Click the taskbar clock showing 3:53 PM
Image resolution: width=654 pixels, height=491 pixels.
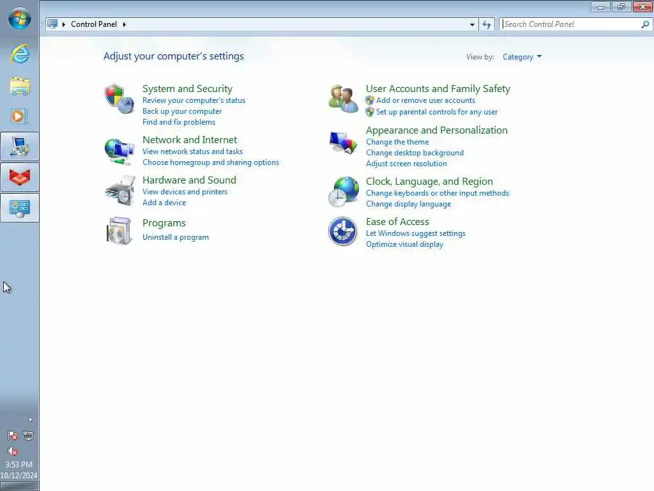coord(19,464)
